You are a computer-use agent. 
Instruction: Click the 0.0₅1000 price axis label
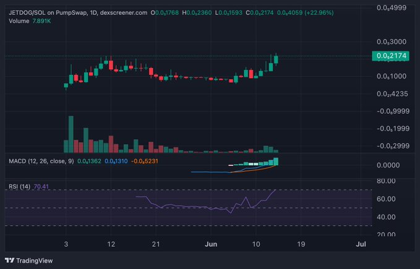coord(392,76)
